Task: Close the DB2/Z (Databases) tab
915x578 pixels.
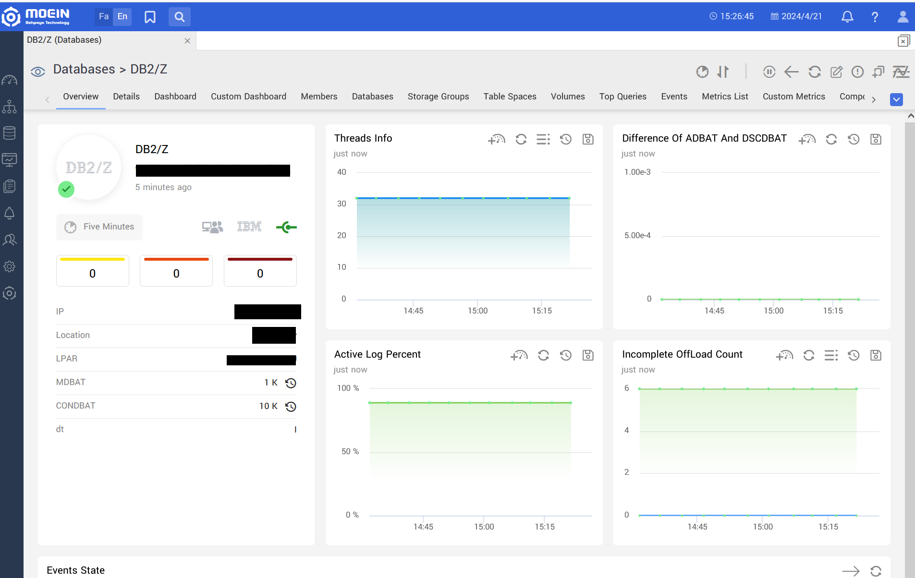Action: pos(187,41)
